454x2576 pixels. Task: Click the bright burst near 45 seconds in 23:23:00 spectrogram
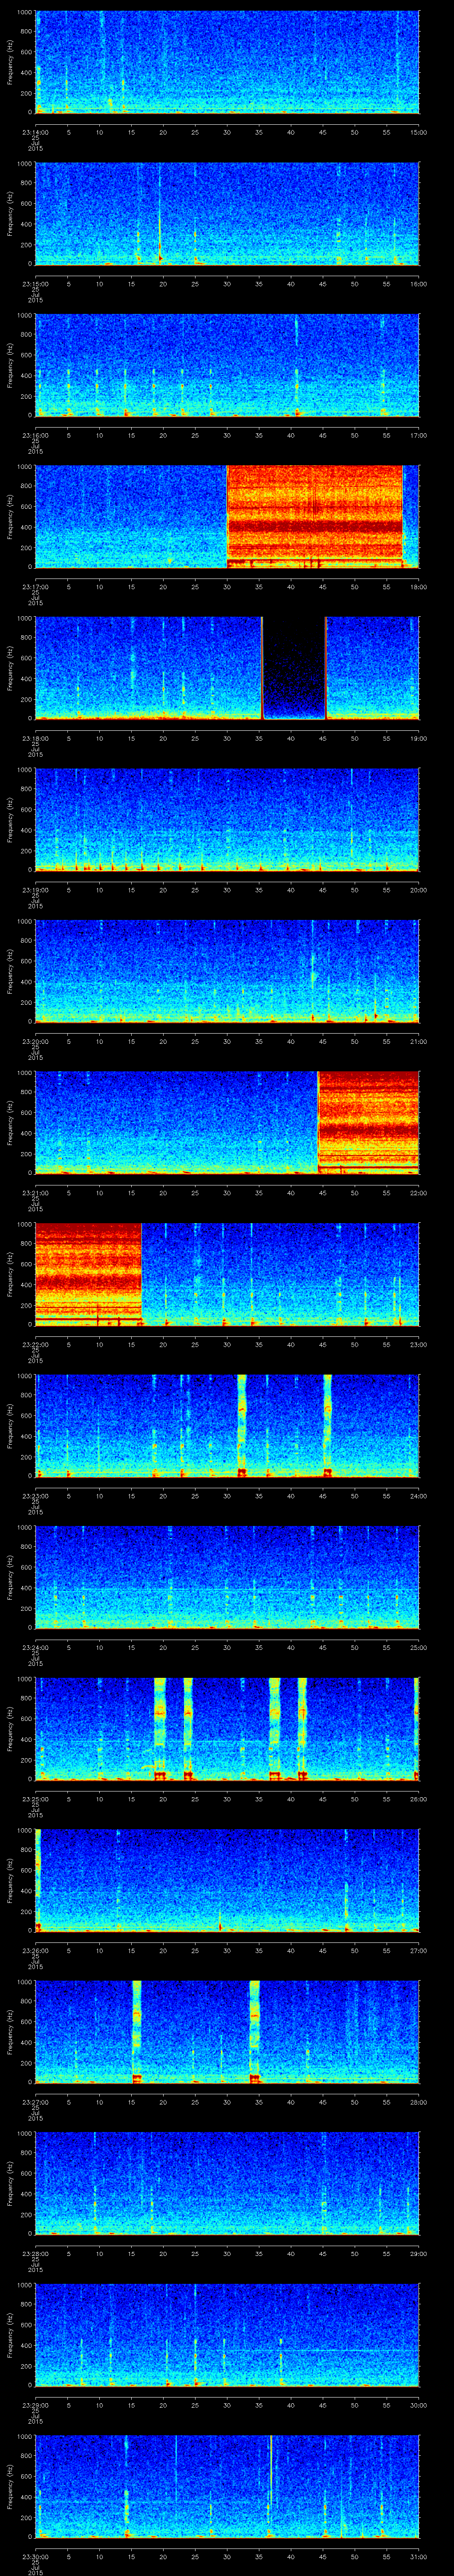pyautogui.click(x=326, y=1425)
